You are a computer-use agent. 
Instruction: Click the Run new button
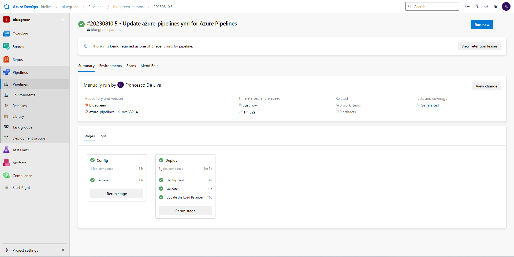[482, 25]
